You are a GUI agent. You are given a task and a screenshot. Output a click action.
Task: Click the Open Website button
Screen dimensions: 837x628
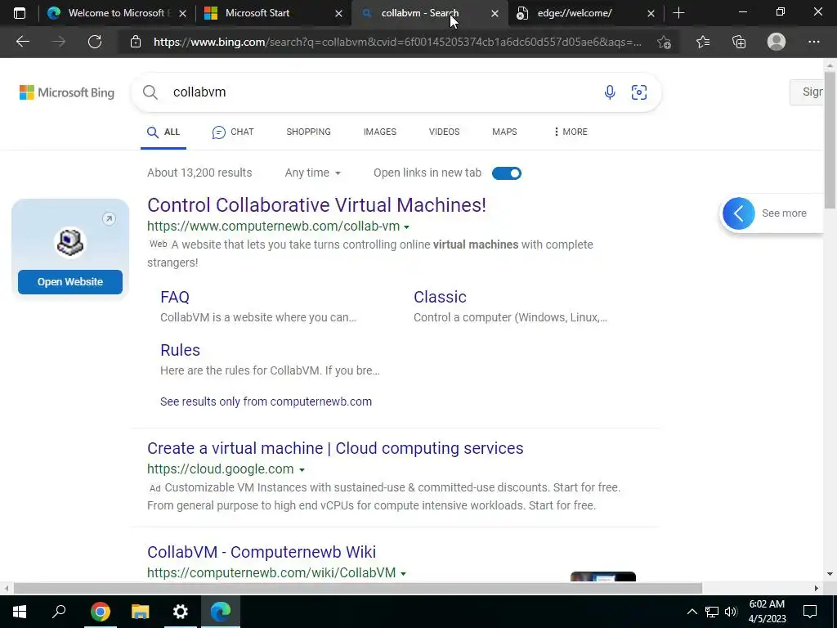tap(70, 282)
